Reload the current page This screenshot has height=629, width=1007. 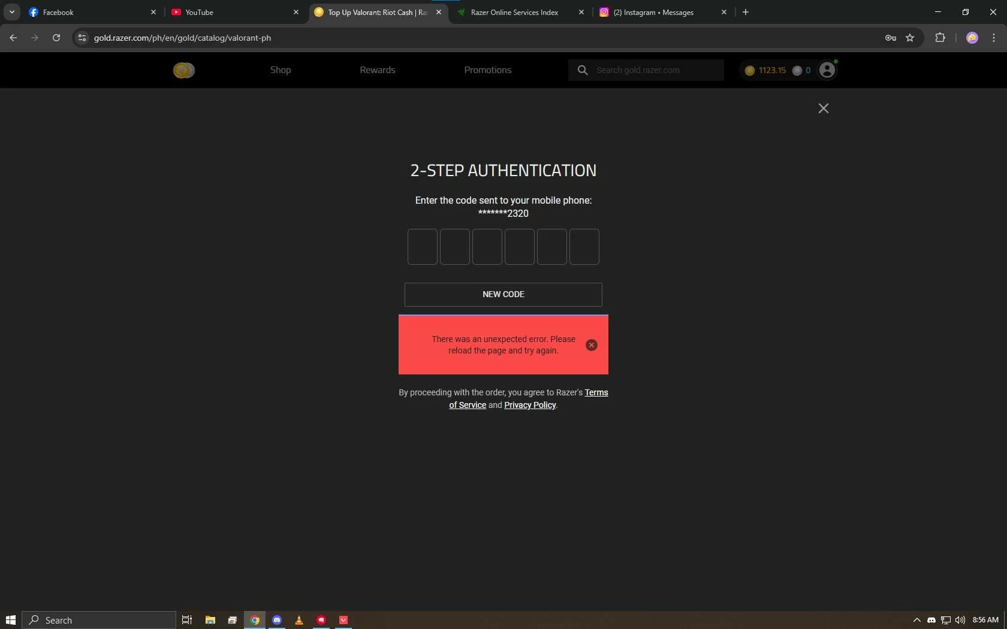click(x=56, y=38)
